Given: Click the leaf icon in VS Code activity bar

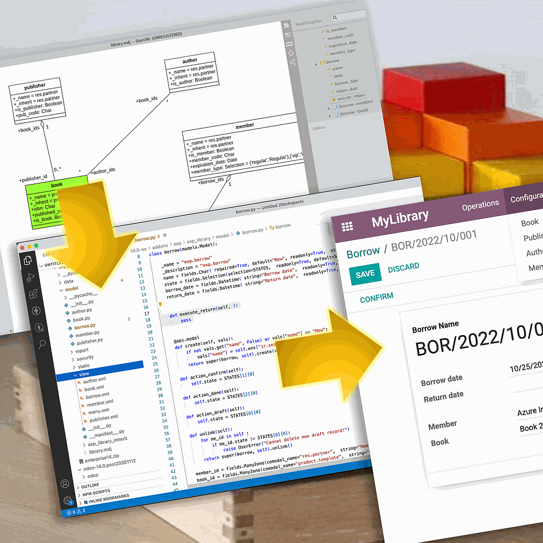Looking at the screenshot, I should coord(39,327).
